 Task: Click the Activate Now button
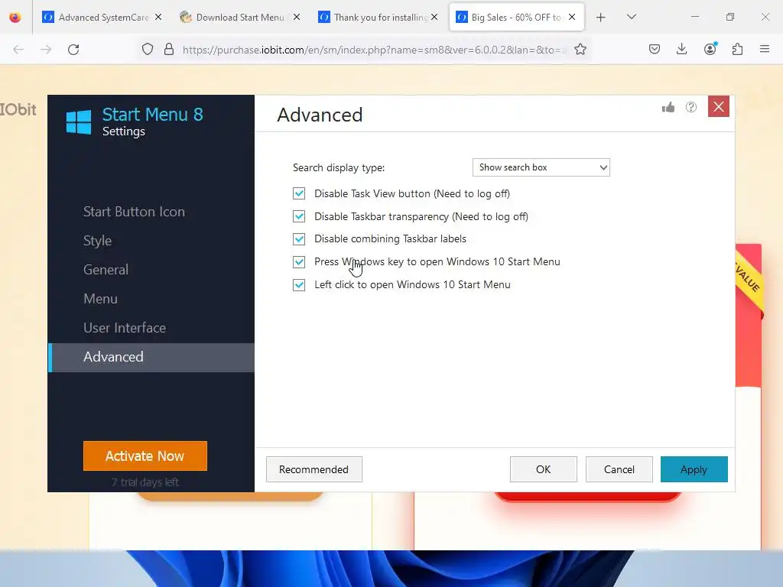click(145, 456)
